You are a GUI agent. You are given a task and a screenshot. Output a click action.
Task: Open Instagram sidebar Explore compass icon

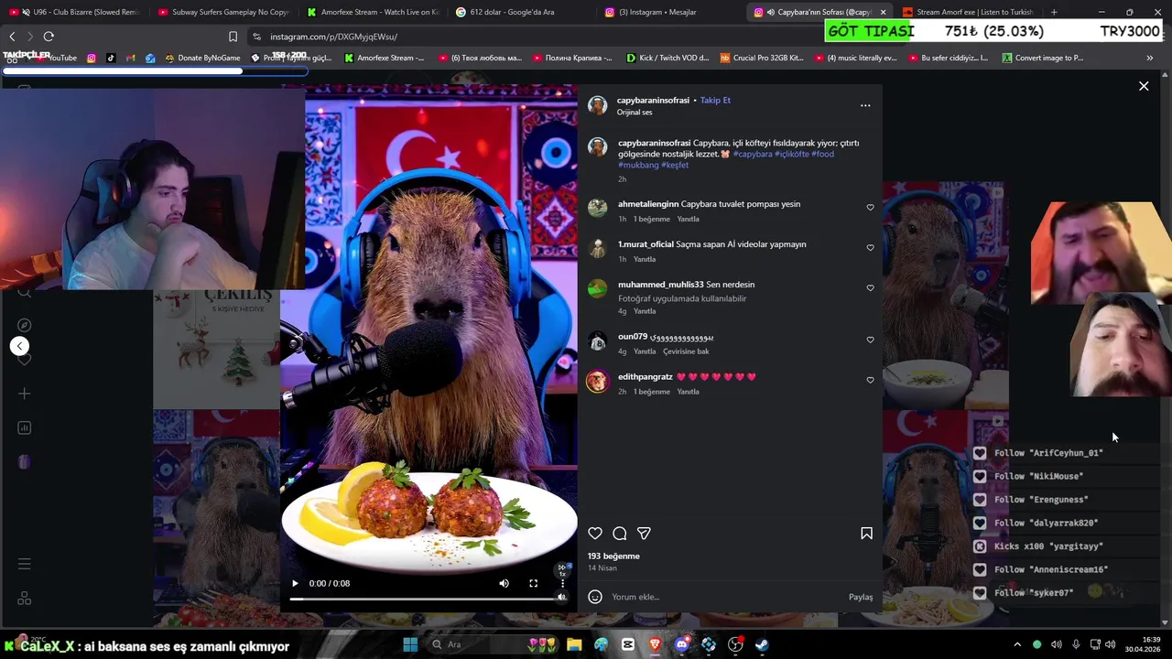click(25, 325)
